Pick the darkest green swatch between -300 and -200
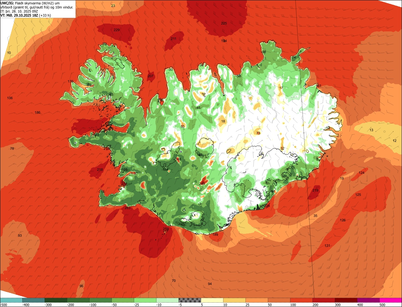 point(56,300)
